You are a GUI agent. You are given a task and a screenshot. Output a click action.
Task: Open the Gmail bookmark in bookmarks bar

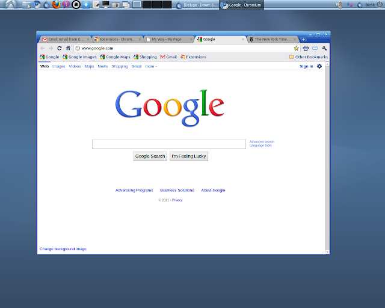[x=168, y=57]
